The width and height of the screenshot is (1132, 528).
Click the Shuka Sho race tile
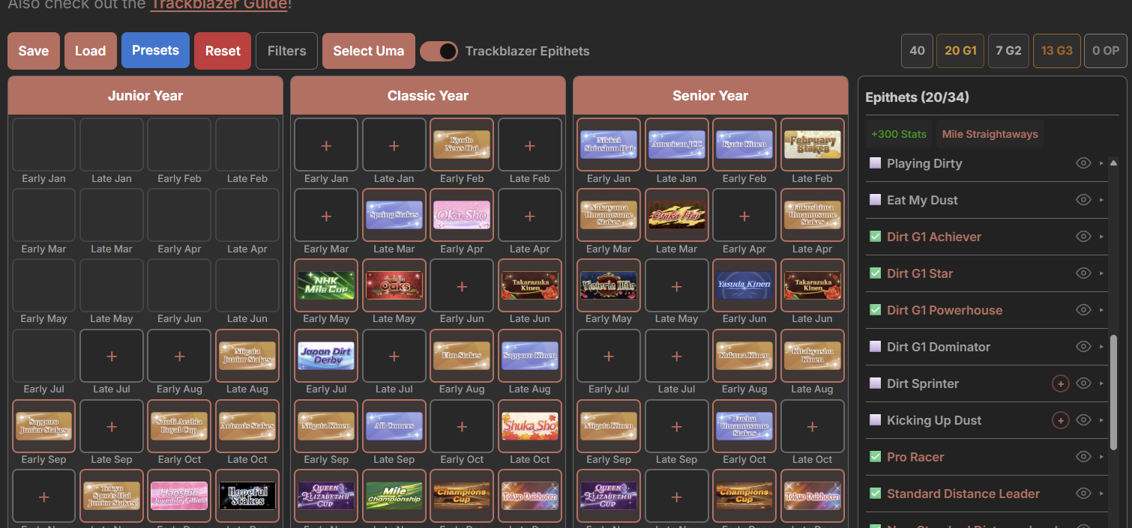pos(529,426)
